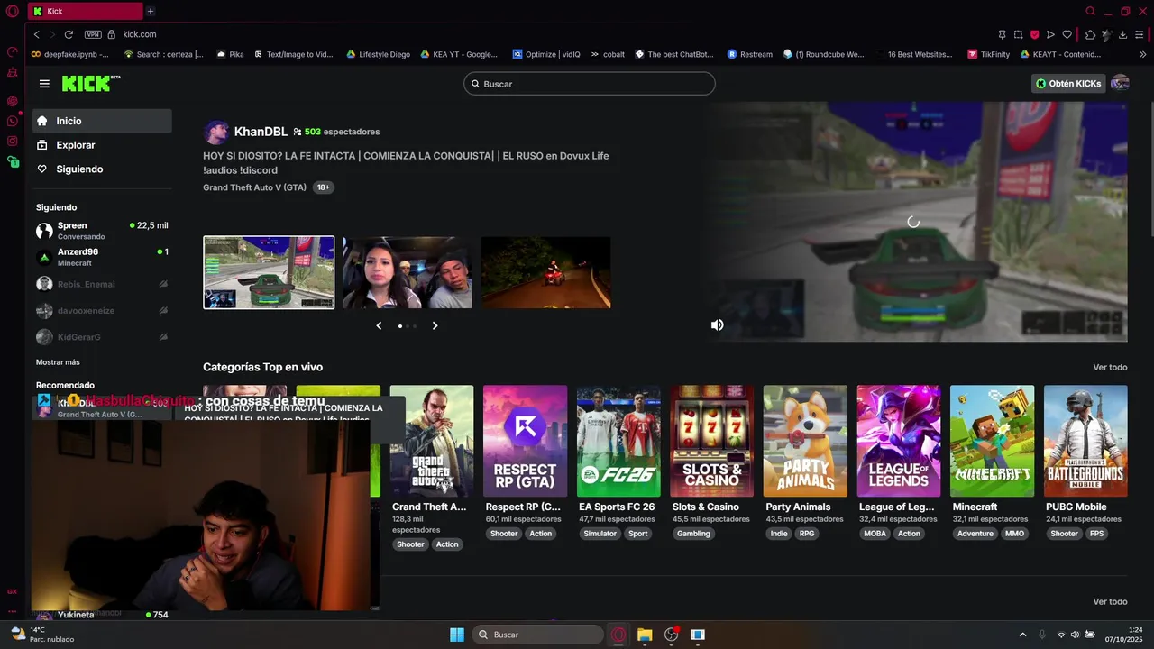The width and height of the screenshot is (1154, 649).
Task: Click the Gambling tag under Slots & Casino
Action: (693, 534)
